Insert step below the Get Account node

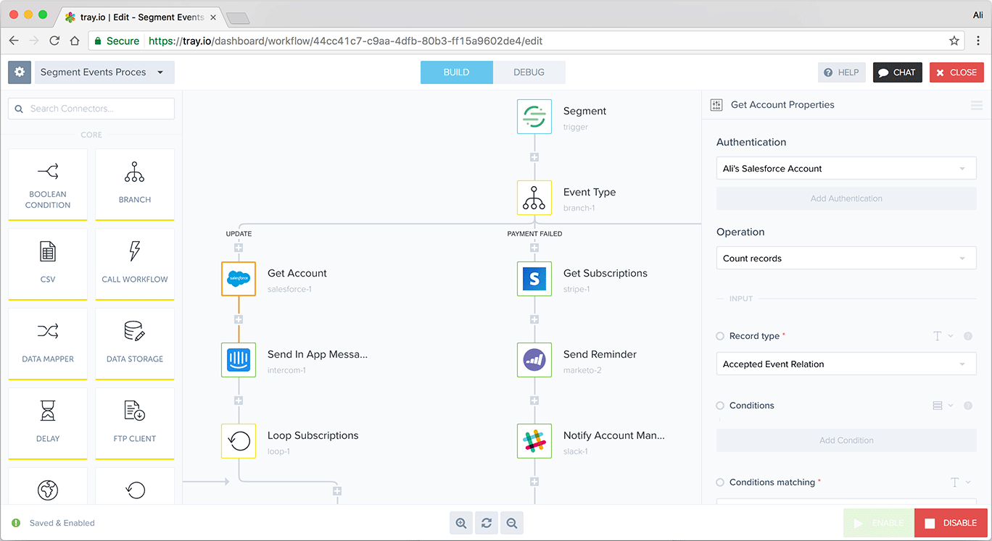pos(239,319)
